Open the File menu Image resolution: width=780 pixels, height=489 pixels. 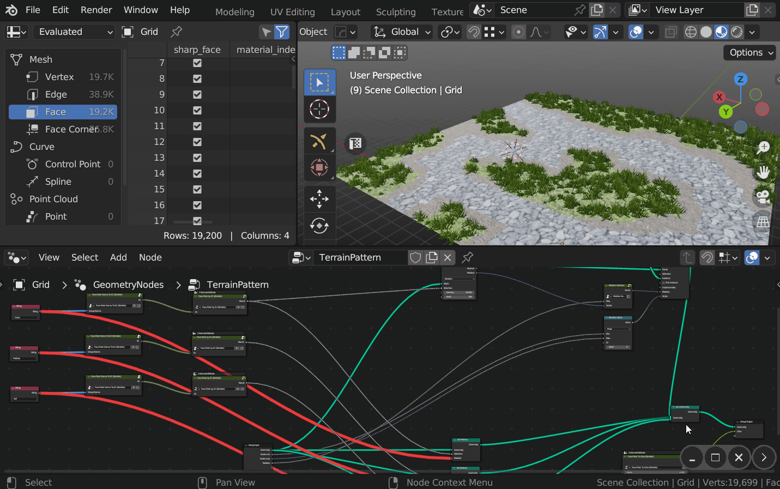pyautogui.click(x=33, y=10)
